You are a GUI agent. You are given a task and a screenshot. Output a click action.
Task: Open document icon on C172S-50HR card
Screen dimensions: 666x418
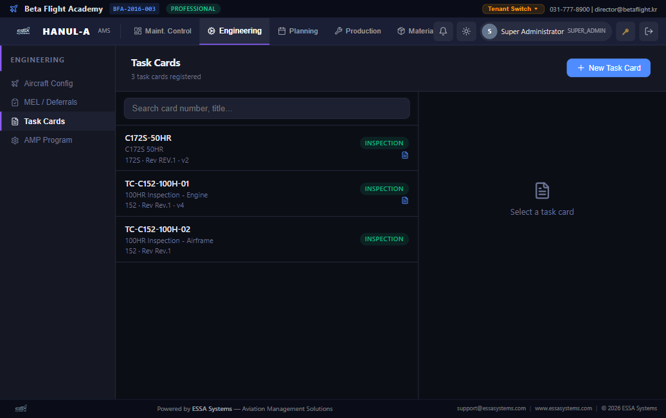click(x=405, y=155)
